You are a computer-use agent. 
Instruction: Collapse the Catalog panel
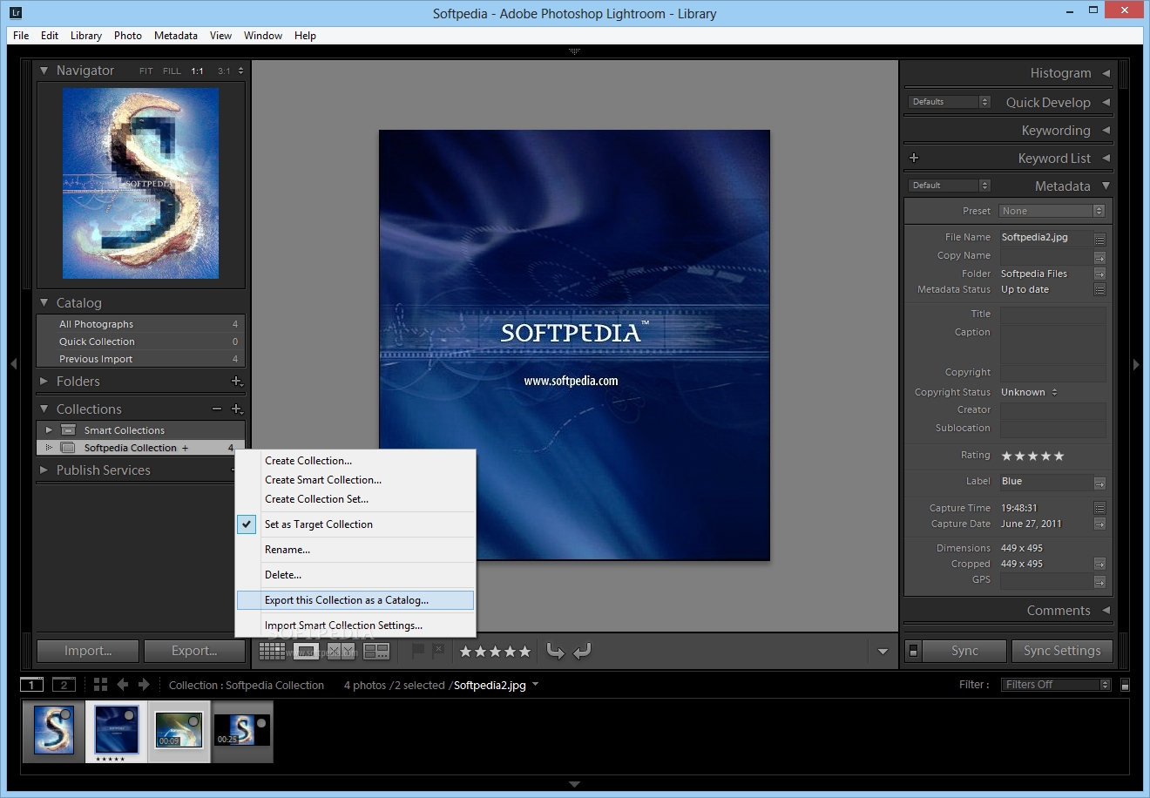[44, 302]
